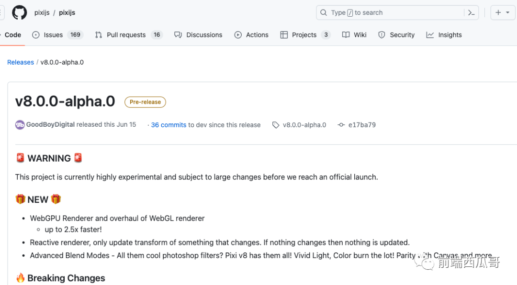
Task: Open the v8.0.0-alpha.0 tag link
Action: tap(304, 125)
